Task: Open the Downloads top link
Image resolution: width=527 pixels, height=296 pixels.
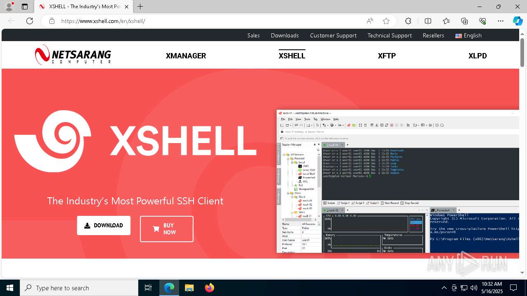Action: coord(285,35)
